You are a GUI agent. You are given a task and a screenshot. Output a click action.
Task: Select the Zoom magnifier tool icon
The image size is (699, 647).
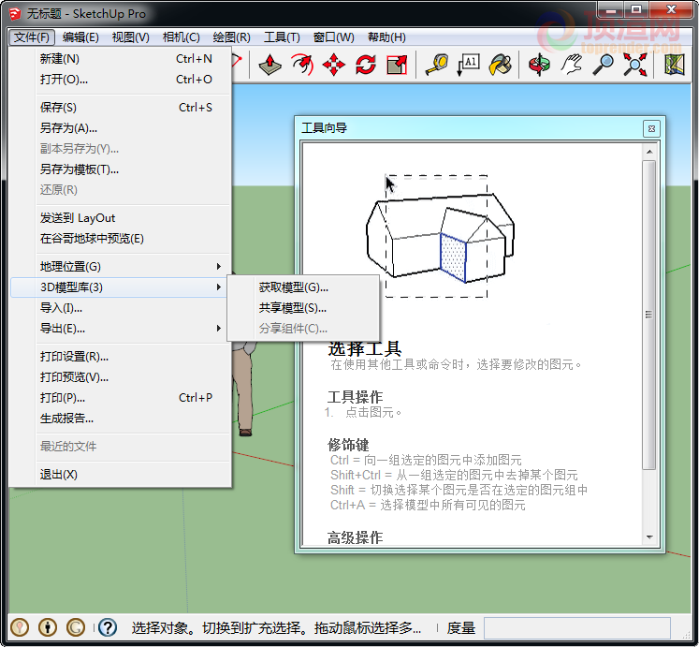click(x=604, y=65)
